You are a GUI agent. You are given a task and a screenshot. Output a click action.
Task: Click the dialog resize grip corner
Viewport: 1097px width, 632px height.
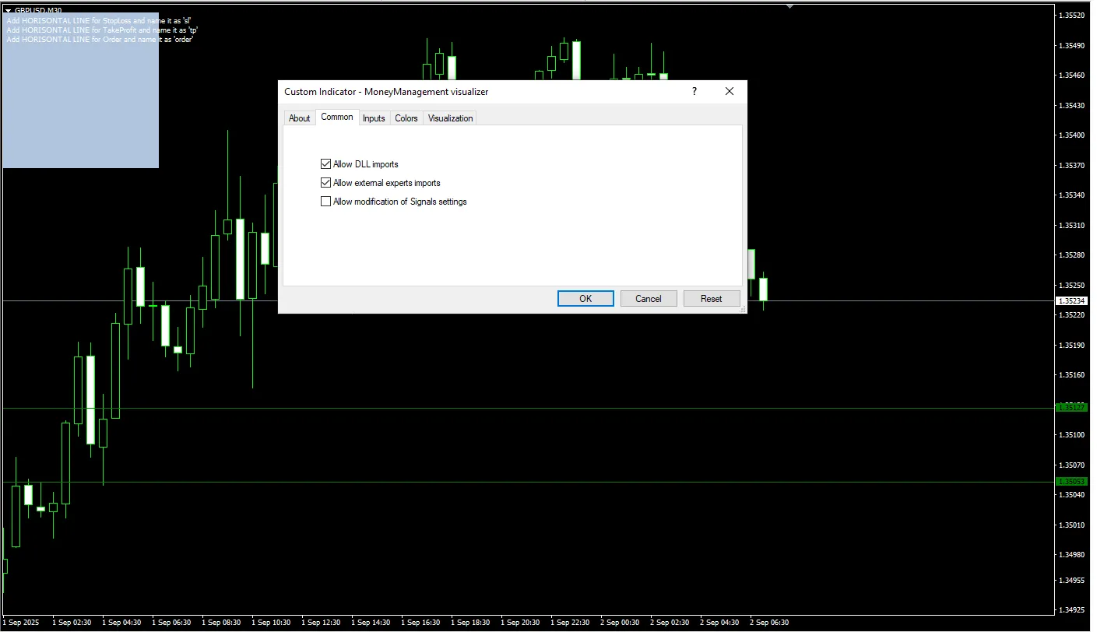pos(743,310)
